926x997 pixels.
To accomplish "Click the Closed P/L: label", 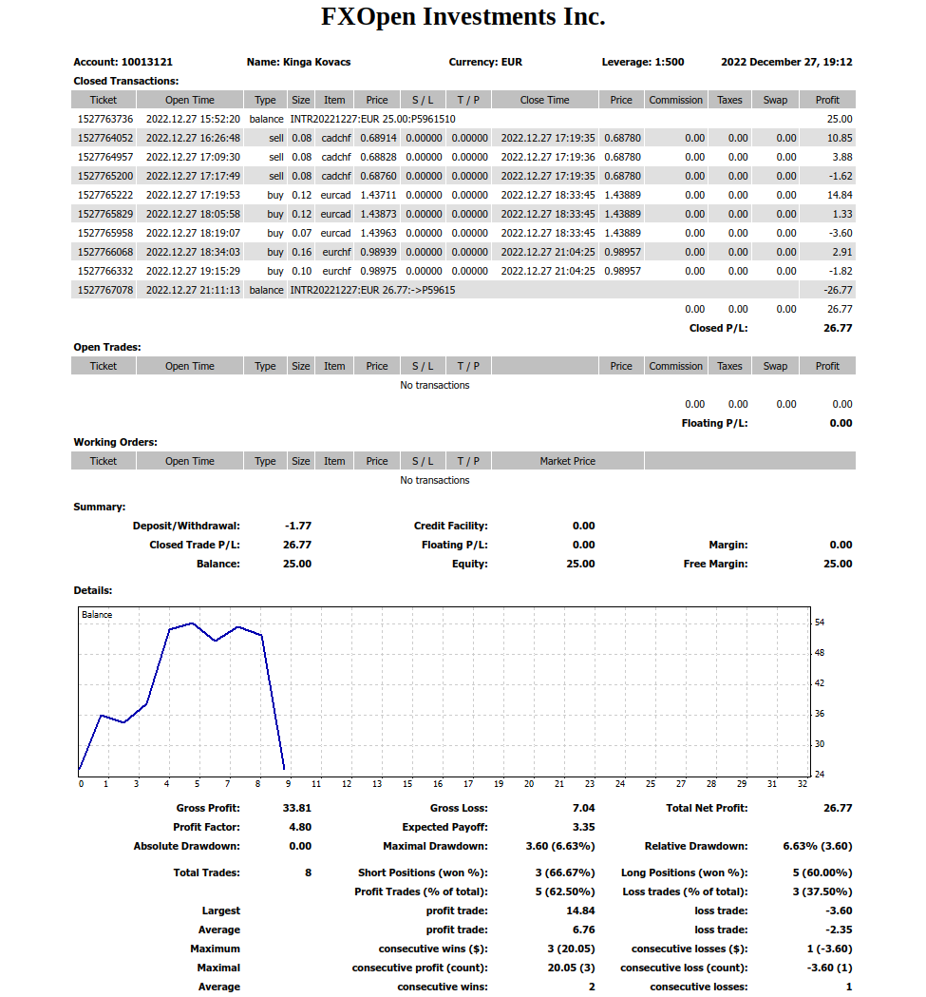I will 718,328.
